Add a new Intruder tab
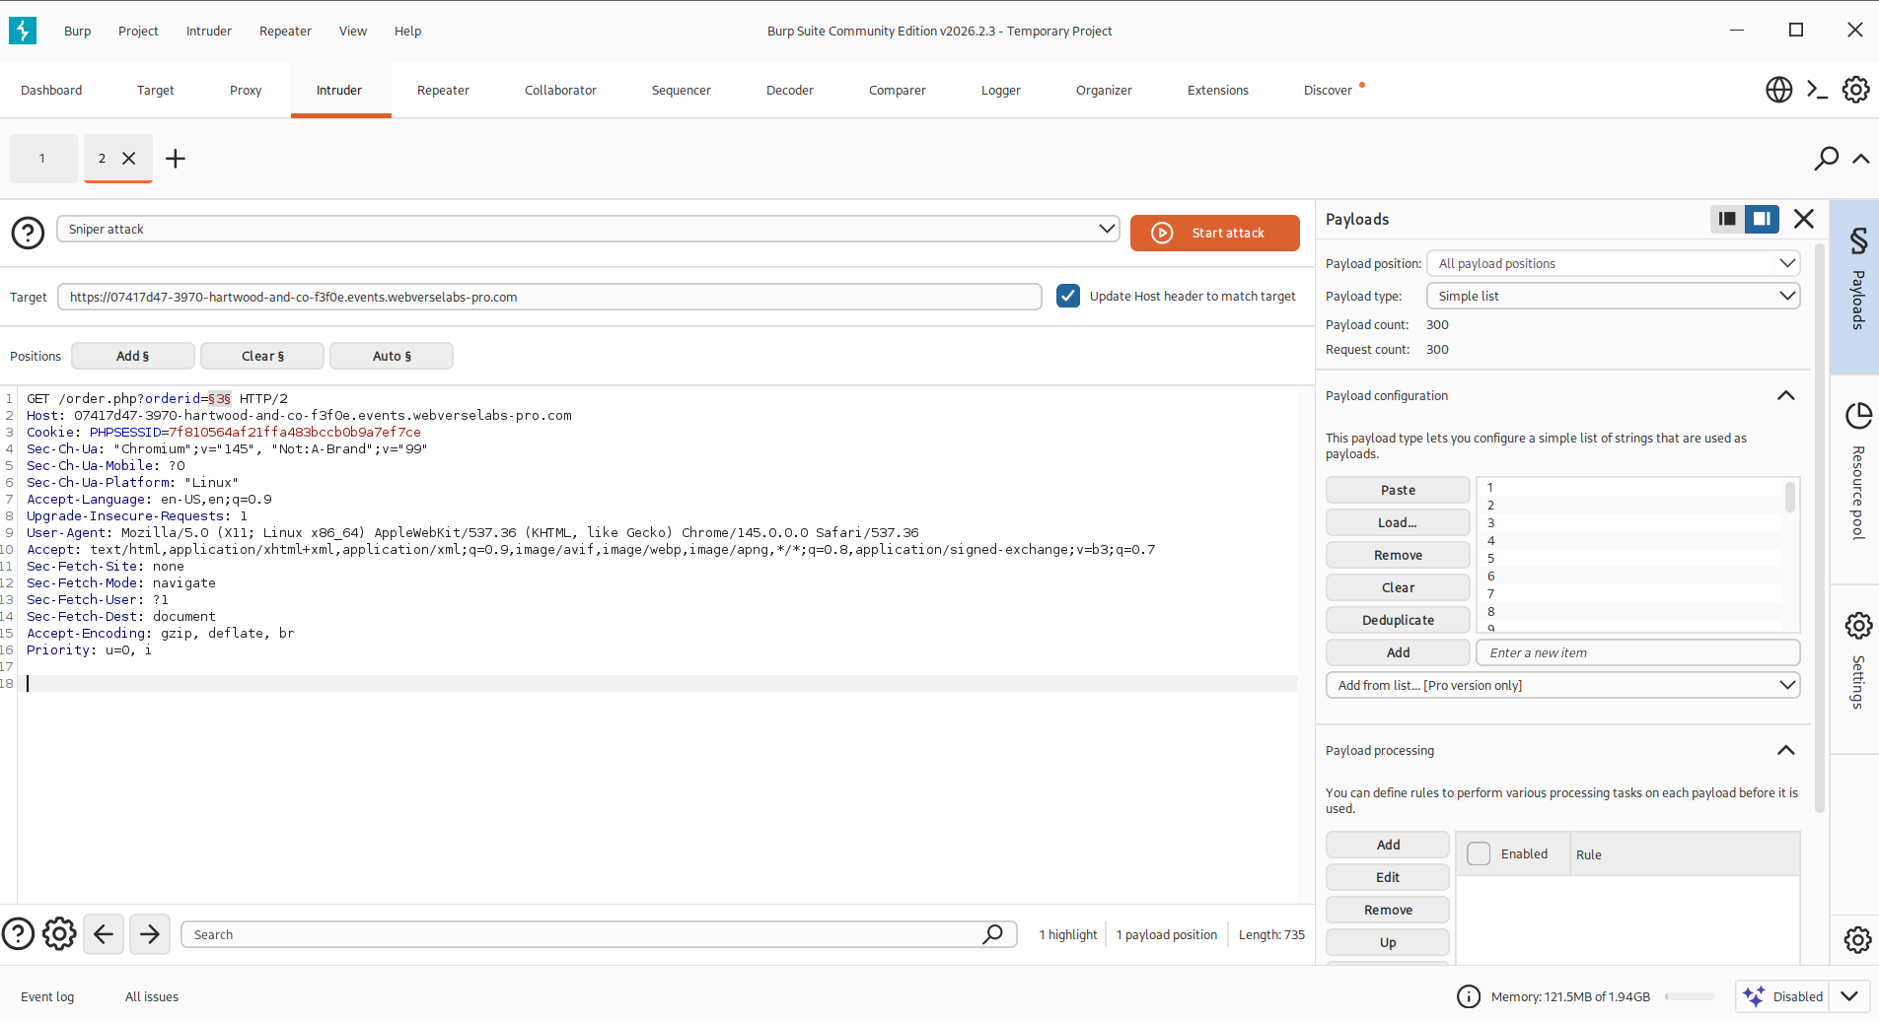The height and width of the screenshot is (1021, 1879). 176,159
